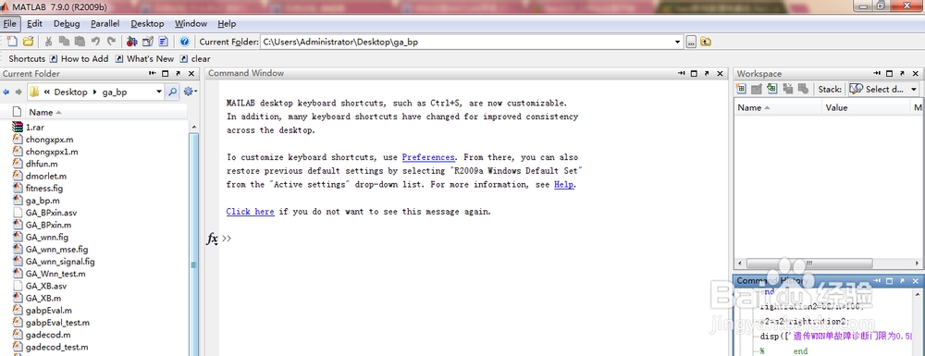Create a new M-file from toolbar
This screenshot has height=356, width=925.
pos(12,42)
